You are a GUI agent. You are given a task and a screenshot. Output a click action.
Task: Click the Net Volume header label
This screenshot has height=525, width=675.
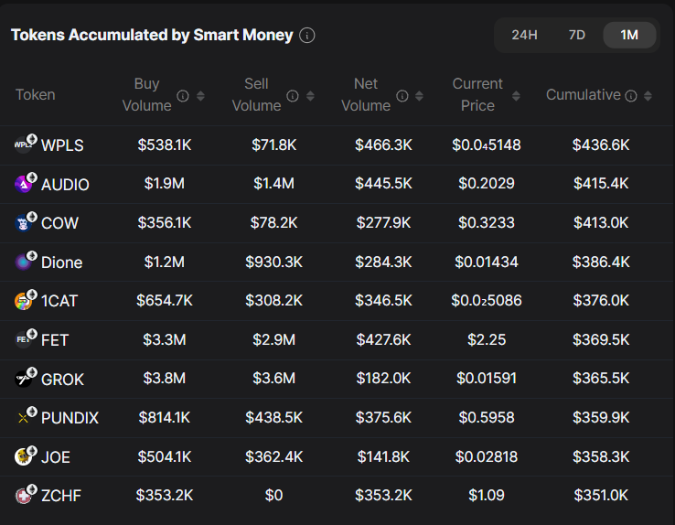coord(366,95)
